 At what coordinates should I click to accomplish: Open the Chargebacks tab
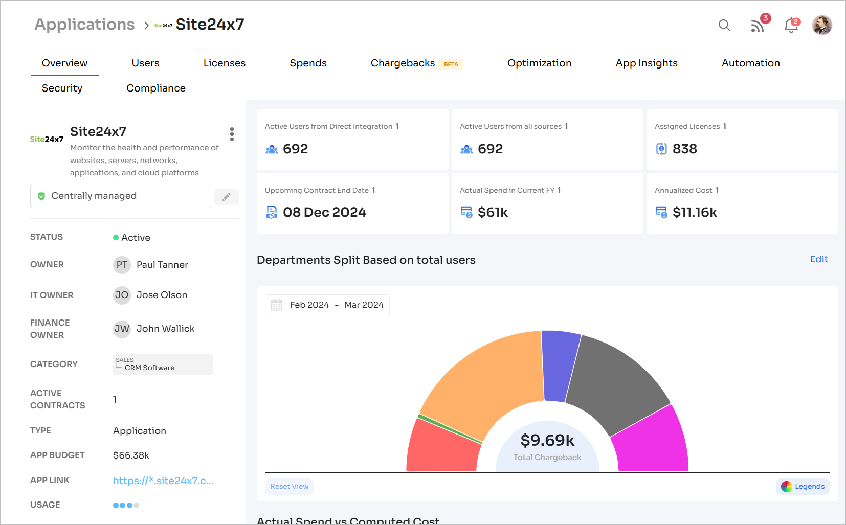tap(403, 63)
